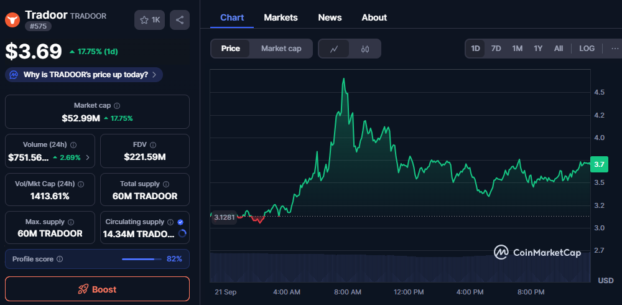Image resolution: width=622 pixels, height=305 pixels.
Task: Select All time range
Action: pos(558,49)
